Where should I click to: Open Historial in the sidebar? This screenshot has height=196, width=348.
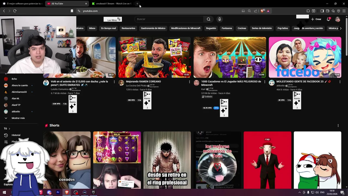click(16, 135)
